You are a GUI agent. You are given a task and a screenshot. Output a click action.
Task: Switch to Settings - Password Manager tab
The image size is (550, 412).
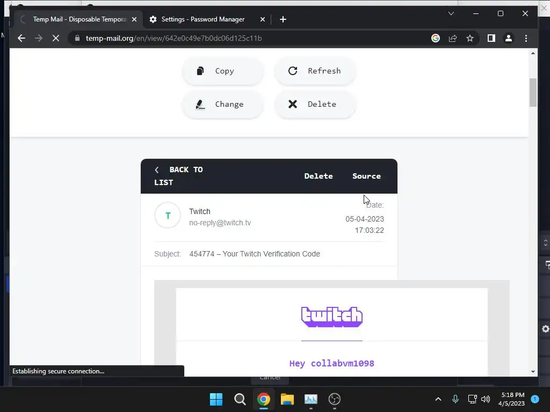pyautogui.click(x=202, y=19)
